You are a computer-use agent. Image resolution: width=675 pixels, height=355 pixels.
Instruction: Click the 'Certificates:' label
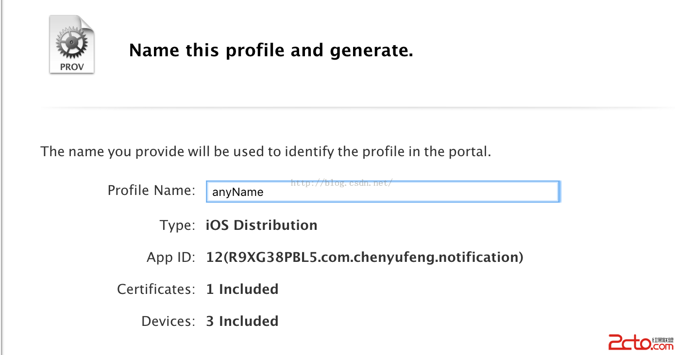[x=156, y=289]
